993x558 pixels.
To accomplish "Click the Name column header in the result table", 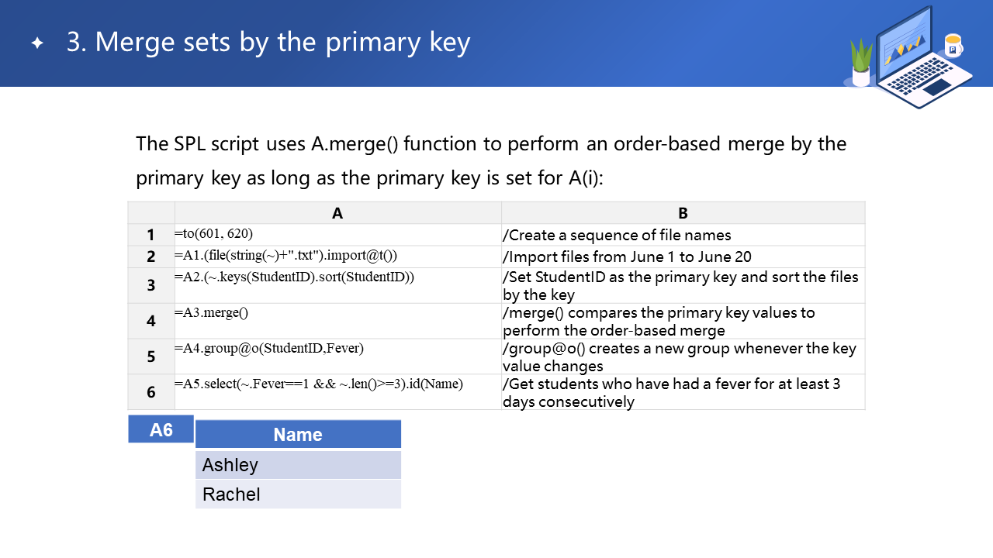I will point(298,435).
